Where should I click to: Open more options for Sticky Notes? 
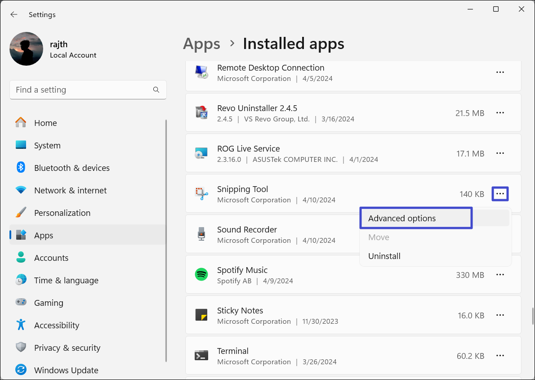coord(500,315)
